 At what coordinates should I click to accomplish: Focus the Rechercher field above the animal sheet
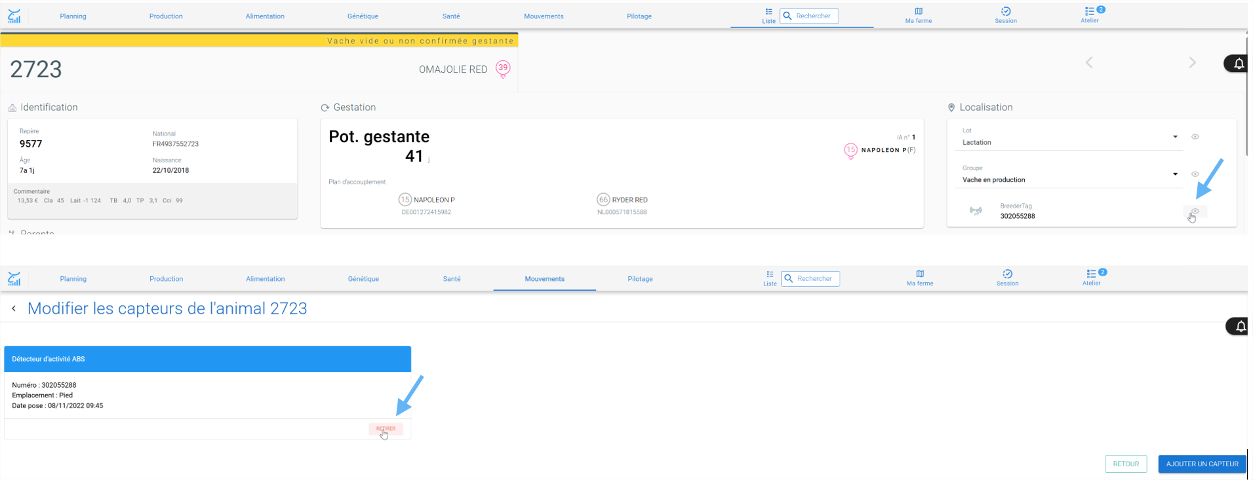pos(809,16)
